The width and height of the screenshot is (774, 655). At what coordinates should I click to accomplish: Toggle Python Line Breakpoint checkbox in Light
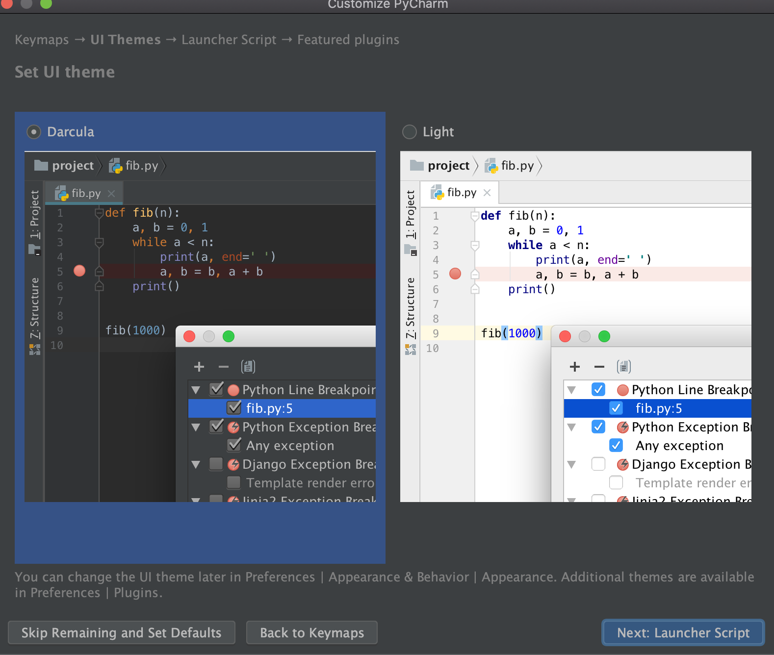(598, 389)
